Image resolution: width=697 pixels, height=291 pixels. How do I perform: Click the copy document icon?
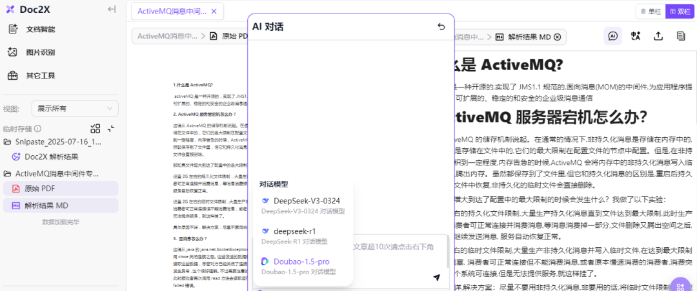point(681,36)
